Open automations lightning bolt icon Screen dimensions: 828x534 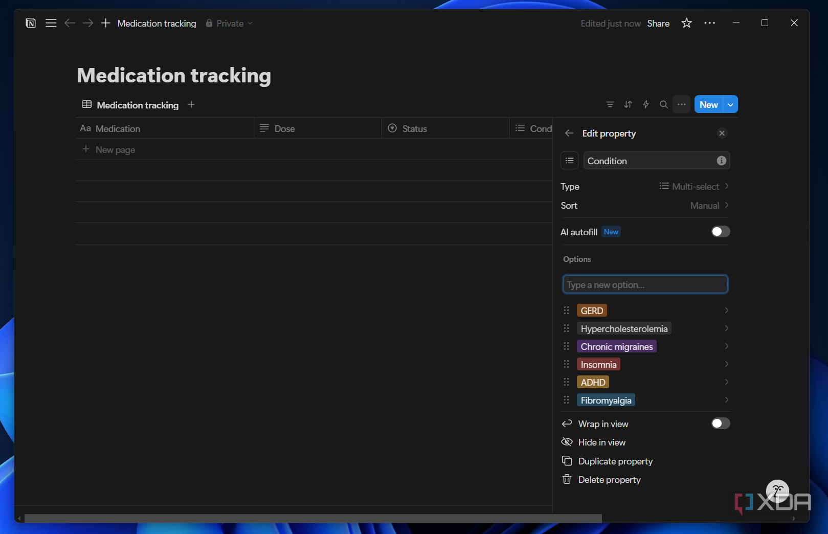click(646, 104)
